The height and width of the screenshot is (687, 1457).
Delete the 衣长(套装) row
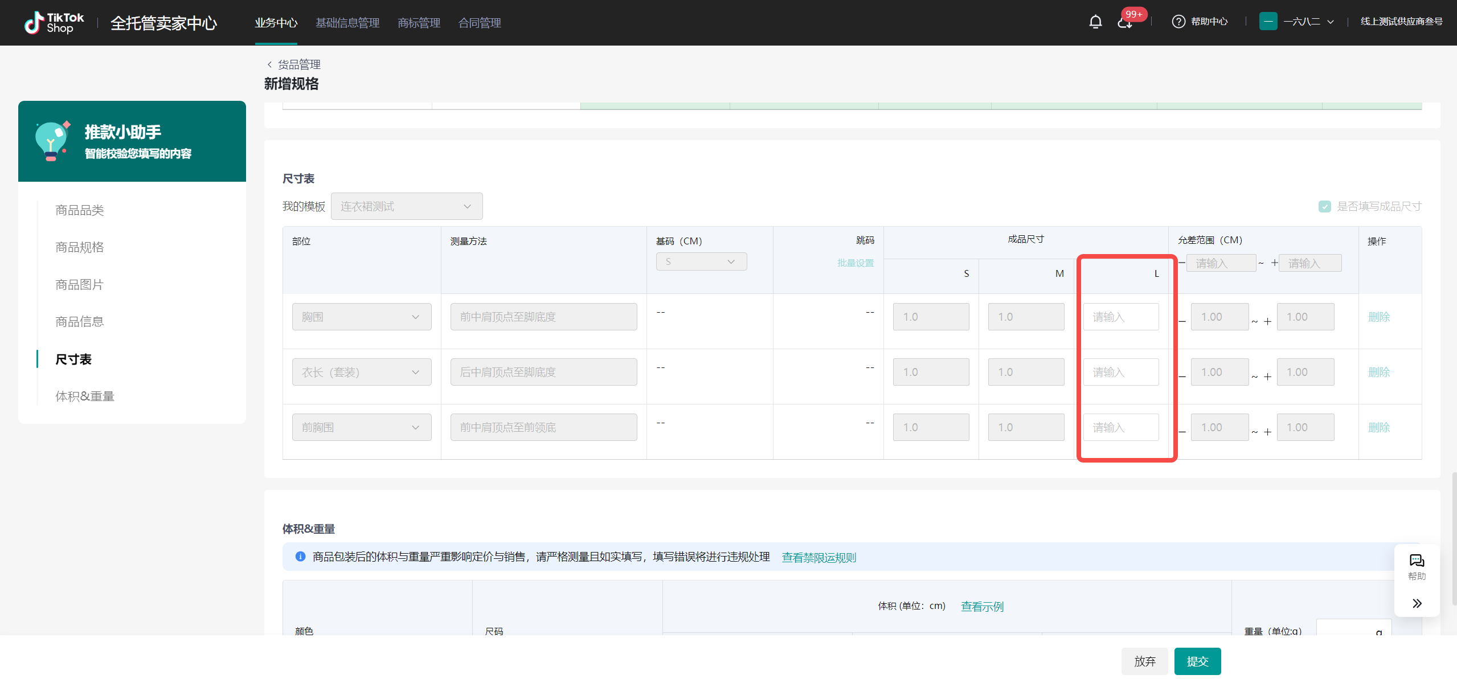coord(1379,372)
